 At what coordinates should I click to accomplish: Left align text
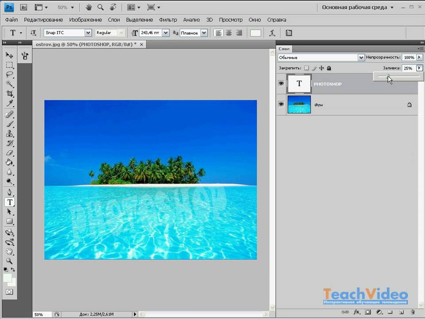click(218, 33)
